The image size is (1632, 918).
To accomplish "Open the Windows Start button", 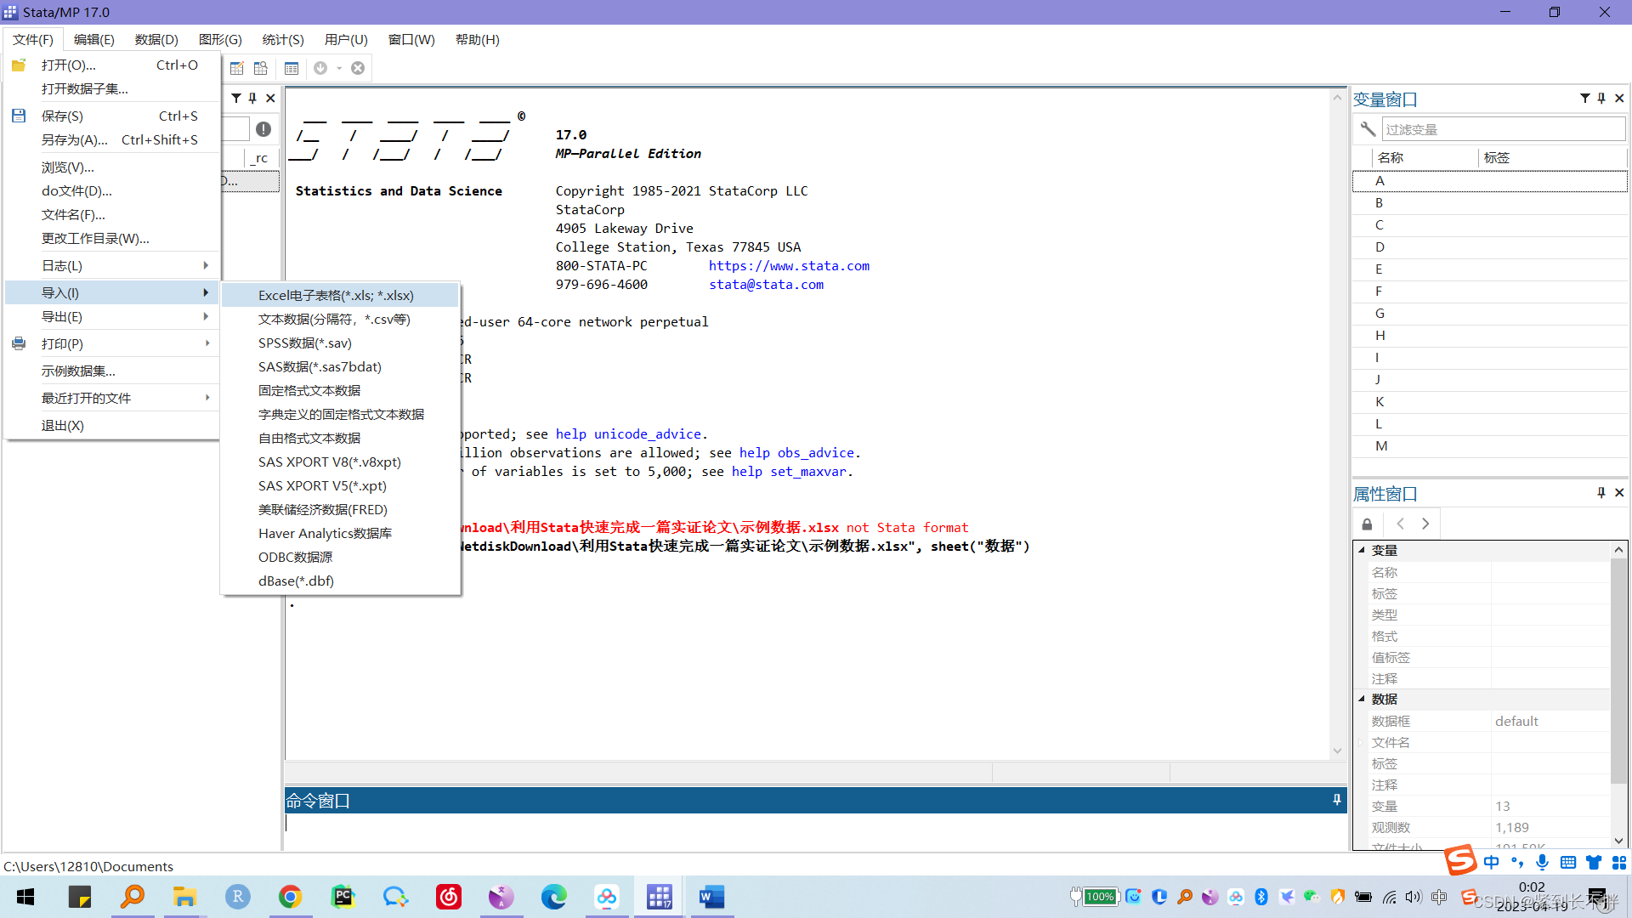I will click(25, 897).
